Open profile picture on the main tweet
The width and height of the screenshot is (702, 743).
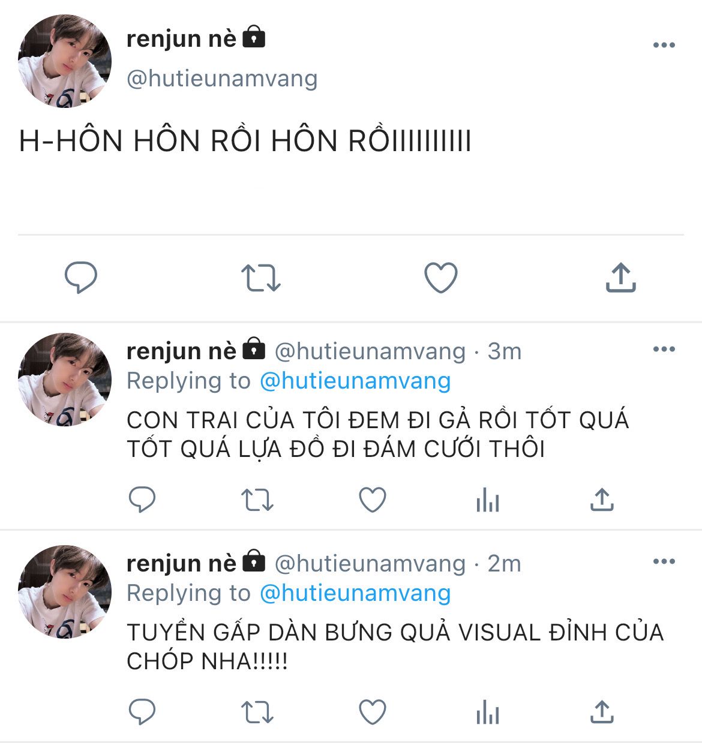pos(65,61)
